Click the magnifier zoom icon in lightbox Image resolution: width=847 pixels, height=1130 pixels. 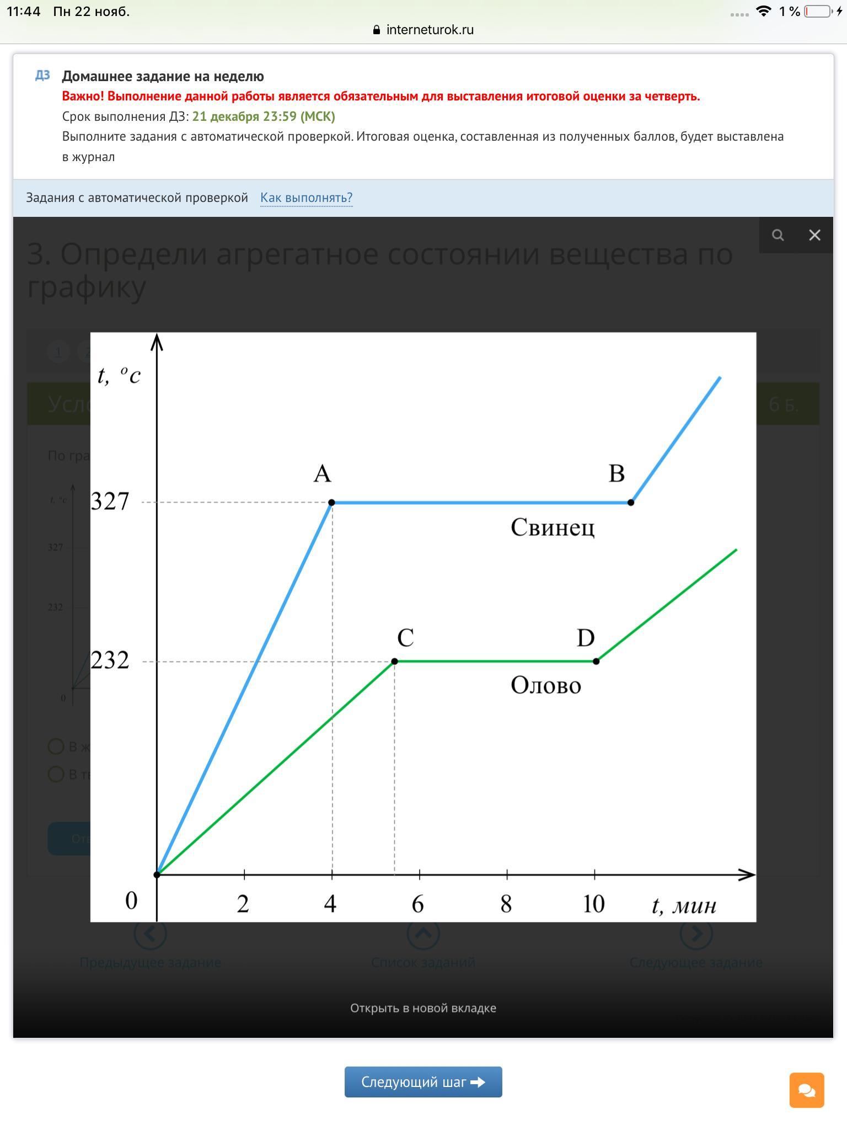[778, 235]
